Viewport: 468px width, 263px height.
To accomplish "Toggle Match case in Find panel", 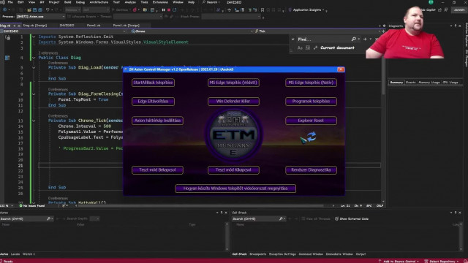I will (300, 47).
